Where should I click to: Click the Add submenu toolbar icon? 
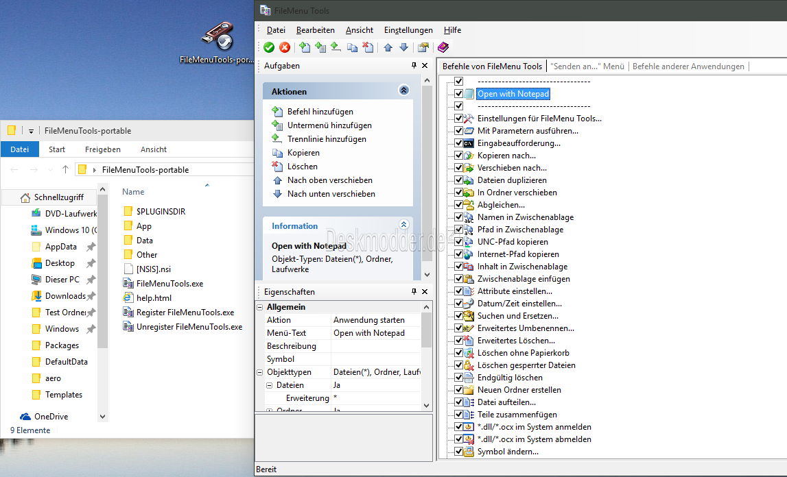(x=320, y=47)
